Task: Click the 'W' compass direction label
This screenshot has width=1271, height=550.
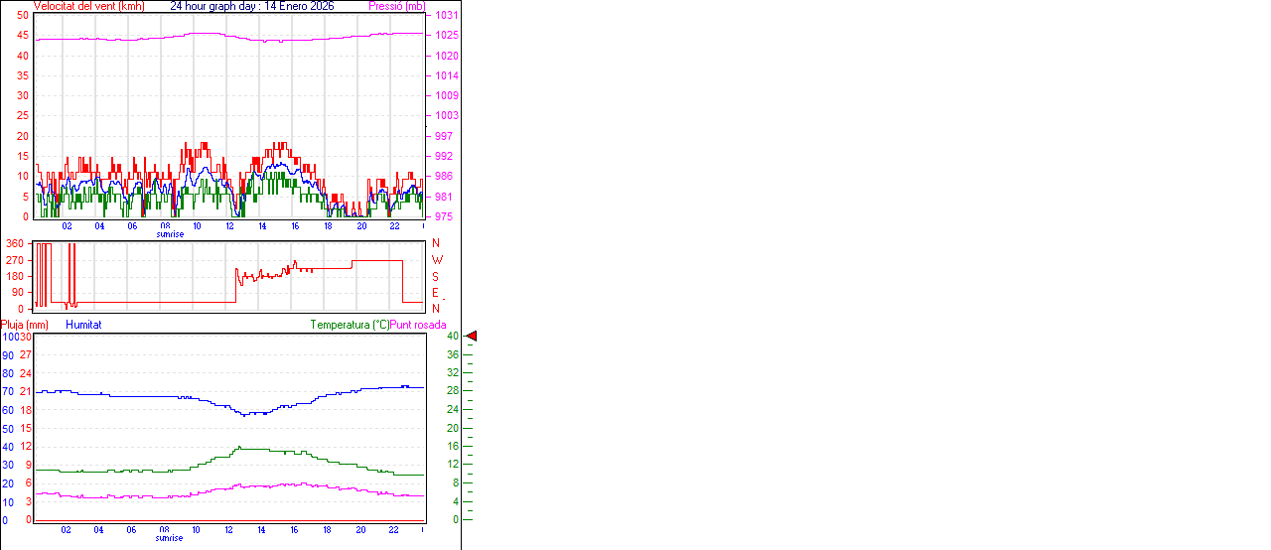Action: [436, 260]
